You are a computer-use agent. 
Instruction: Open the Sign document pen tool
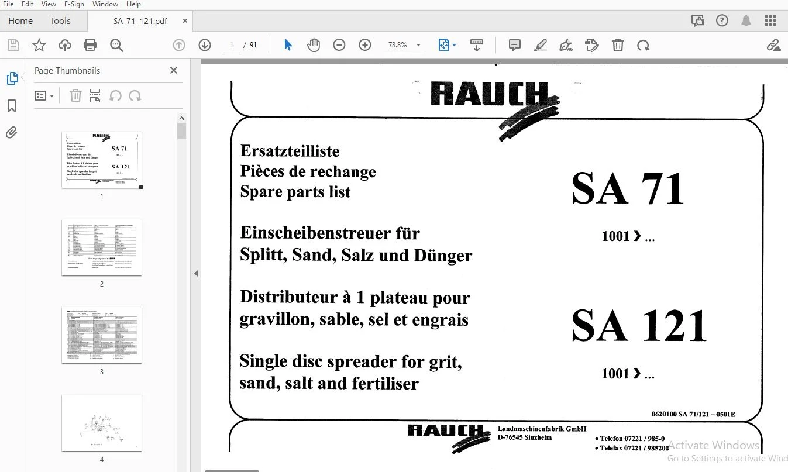tap(566, 45)
